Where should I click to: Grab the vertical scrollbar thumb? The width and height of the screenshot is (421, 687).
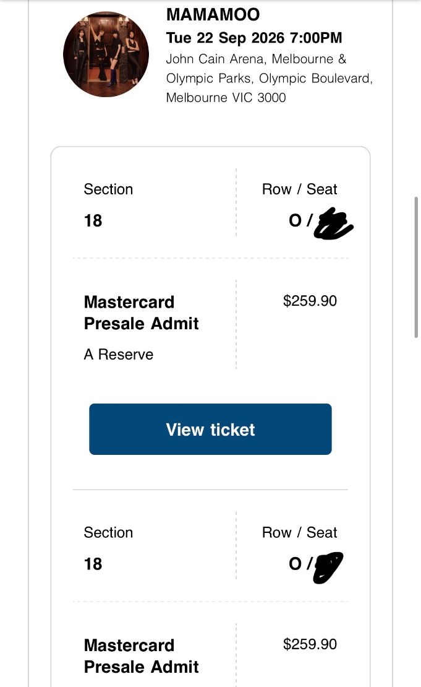(416, 267)
